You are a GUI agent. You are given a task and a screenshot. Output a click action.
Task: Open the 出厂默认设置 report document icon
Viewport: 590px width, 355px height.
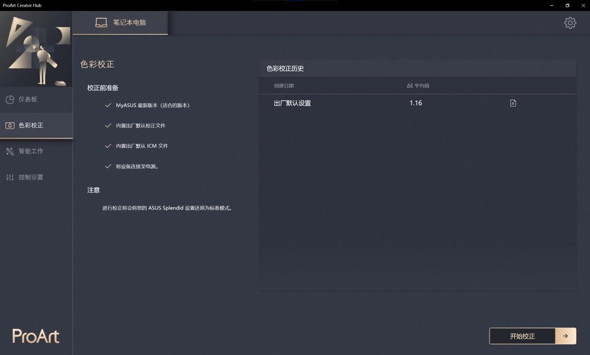(513, 103)
